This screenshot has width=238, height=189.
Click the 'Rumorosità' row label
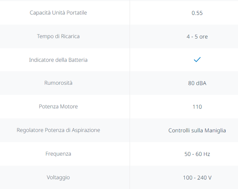click(x=58, y=83)
